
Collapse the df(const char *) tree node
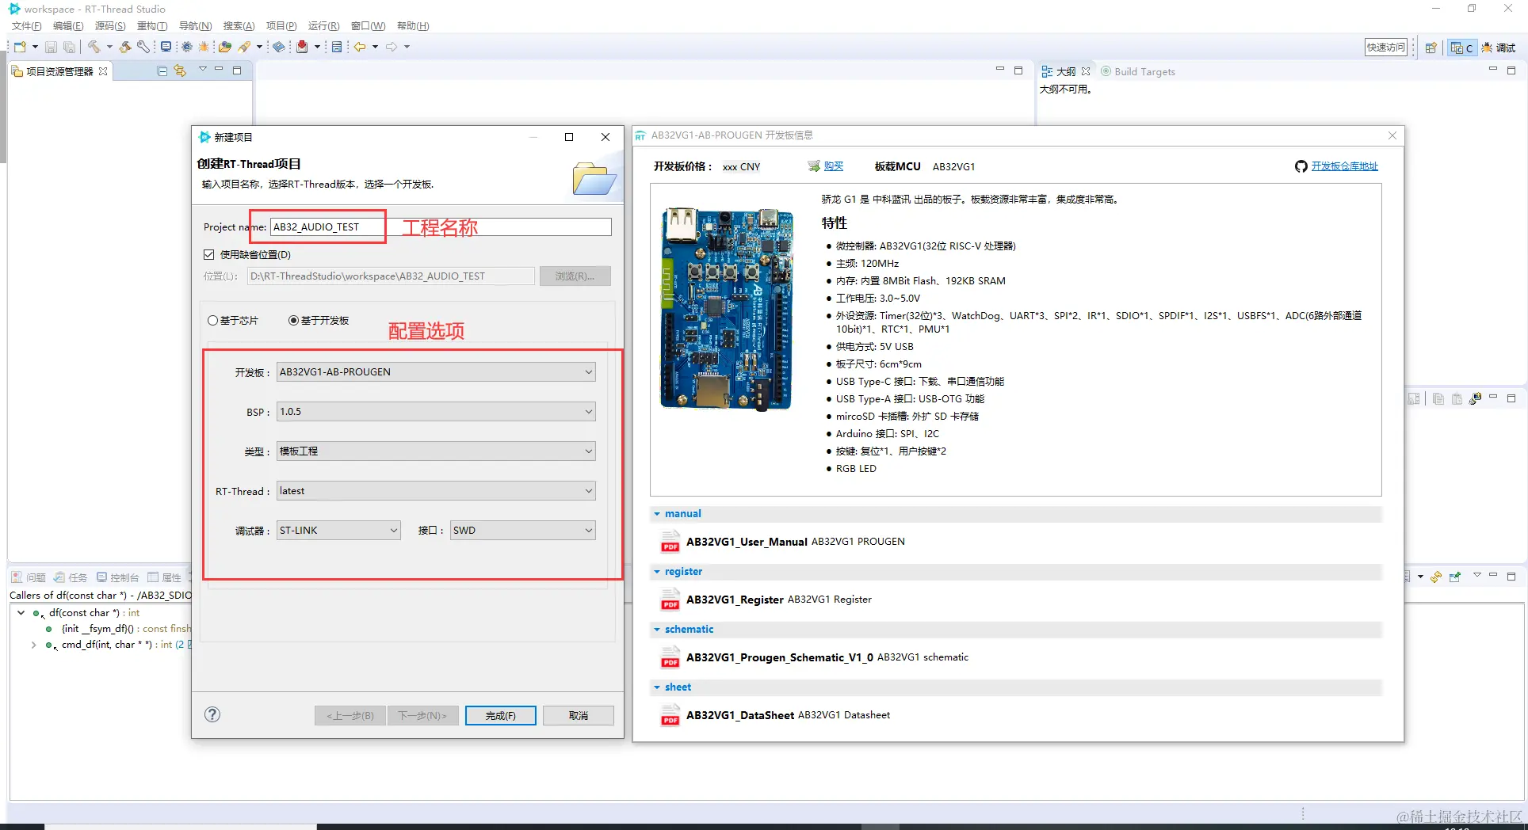[x=21, y=612]
